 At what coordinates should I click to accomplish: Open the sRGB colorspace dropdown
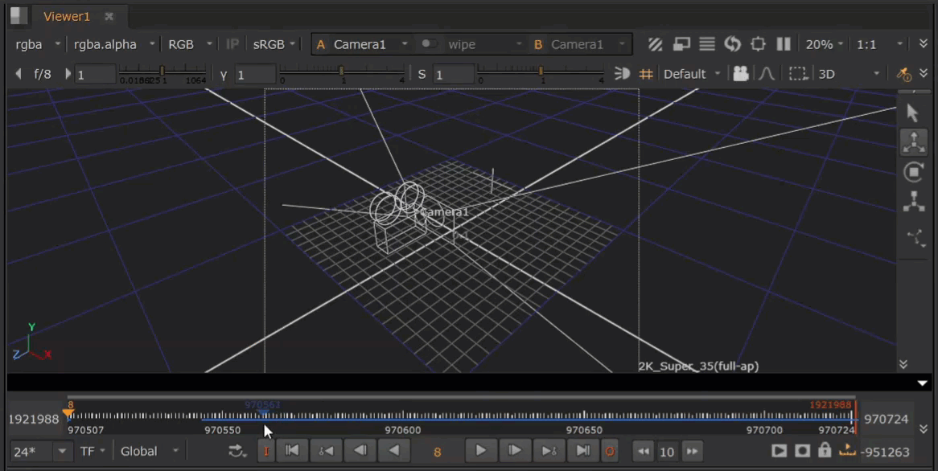(x=275, y=44)
